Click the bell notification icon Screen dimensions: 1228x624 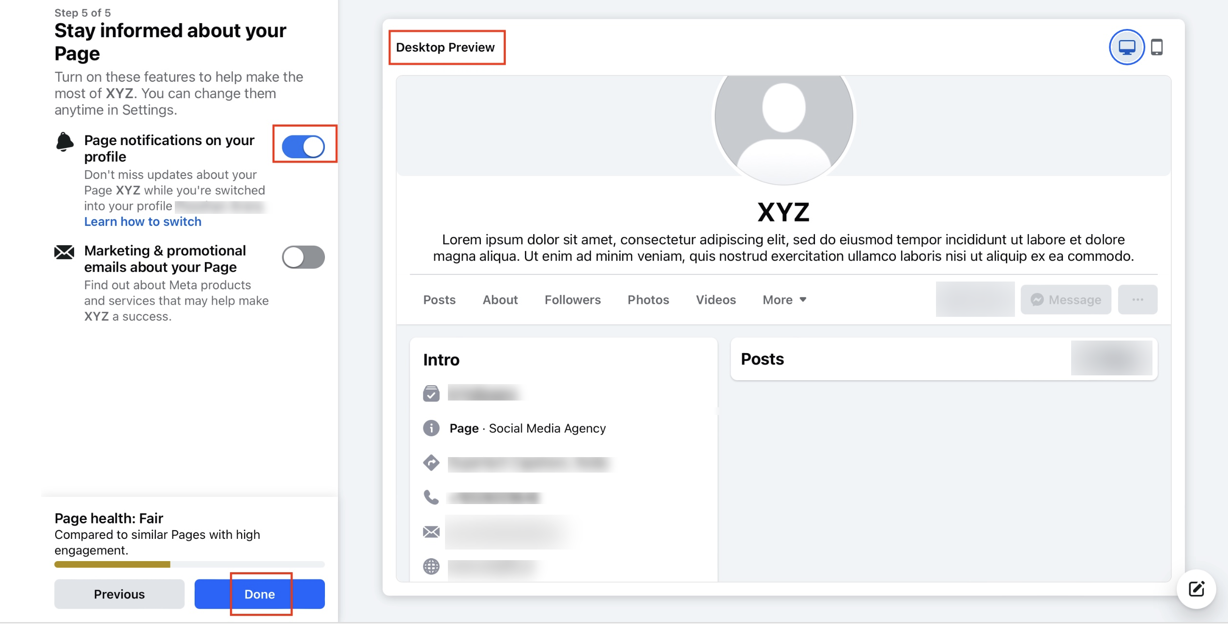tap(64, 142)
